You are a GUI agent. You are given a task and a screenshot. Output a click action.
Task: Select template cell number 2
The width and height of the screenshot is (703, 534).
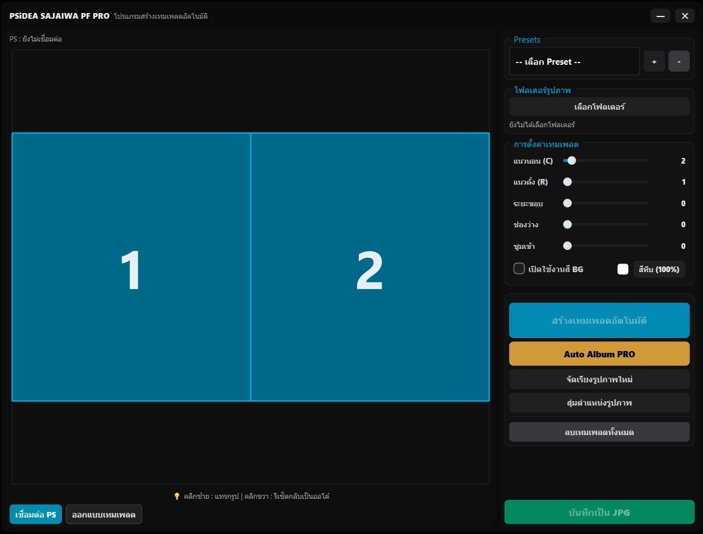pos(370,267)
